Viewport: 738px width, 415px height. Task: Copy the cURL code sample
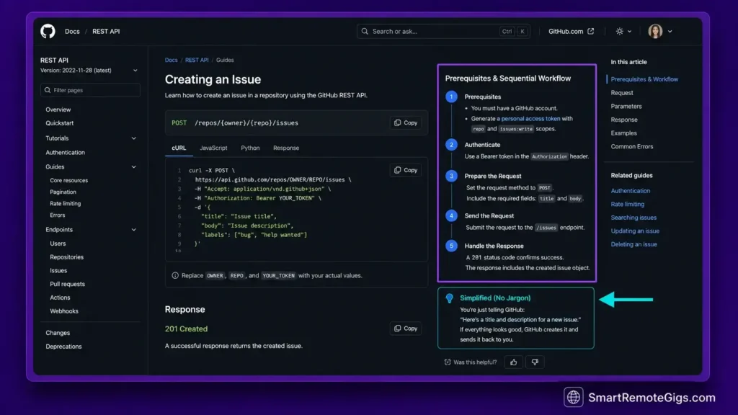coord(406,170)
